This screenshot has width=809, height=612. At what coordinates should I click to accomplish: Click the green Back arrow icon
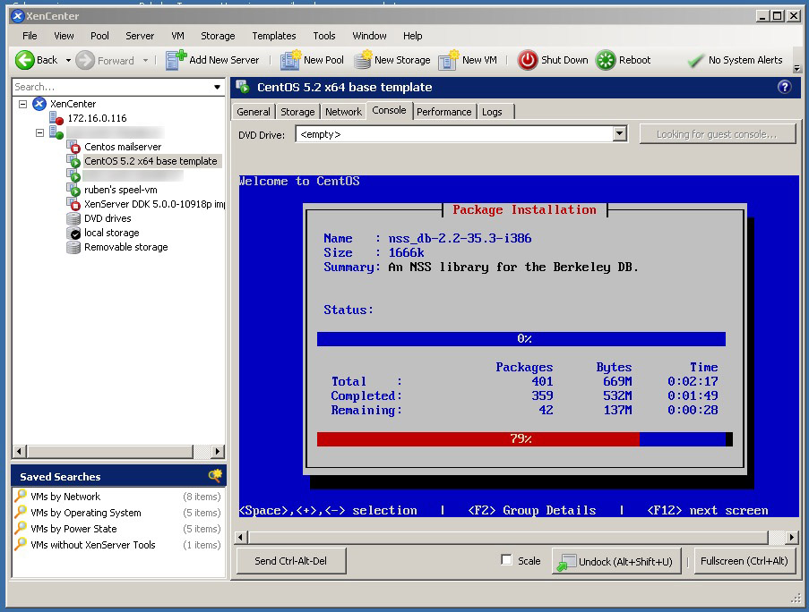point(24,60)
